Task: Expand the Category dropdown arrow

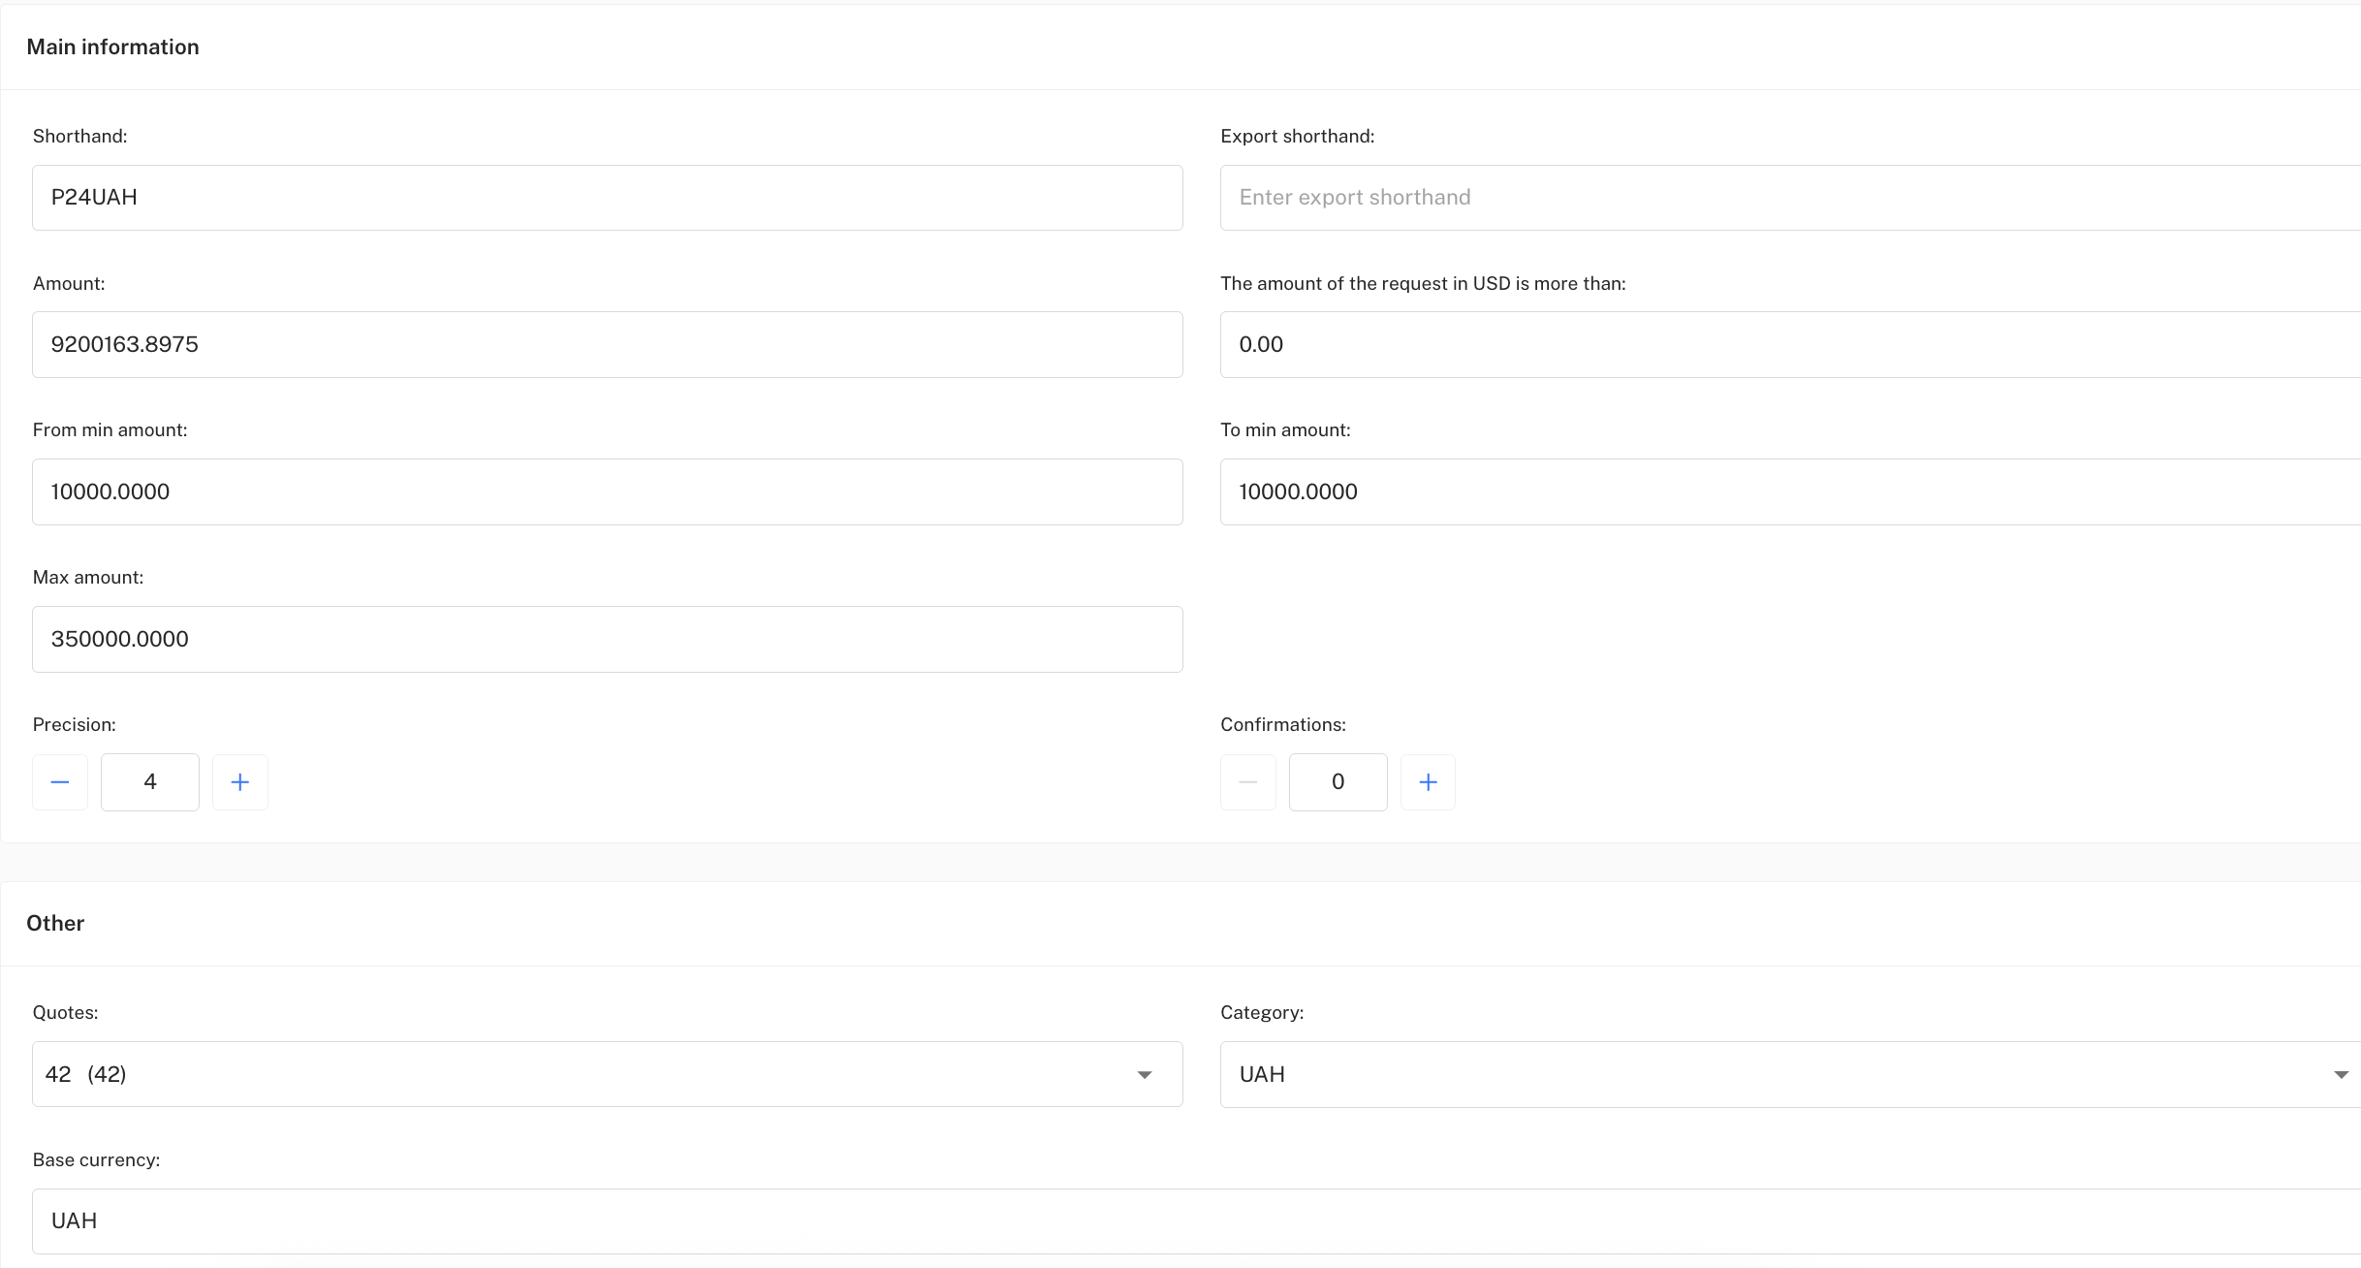Action: (x=2341, y=1074)
